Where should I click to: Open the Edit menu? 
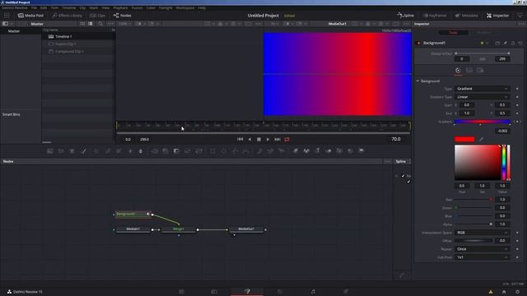point(44,7)
